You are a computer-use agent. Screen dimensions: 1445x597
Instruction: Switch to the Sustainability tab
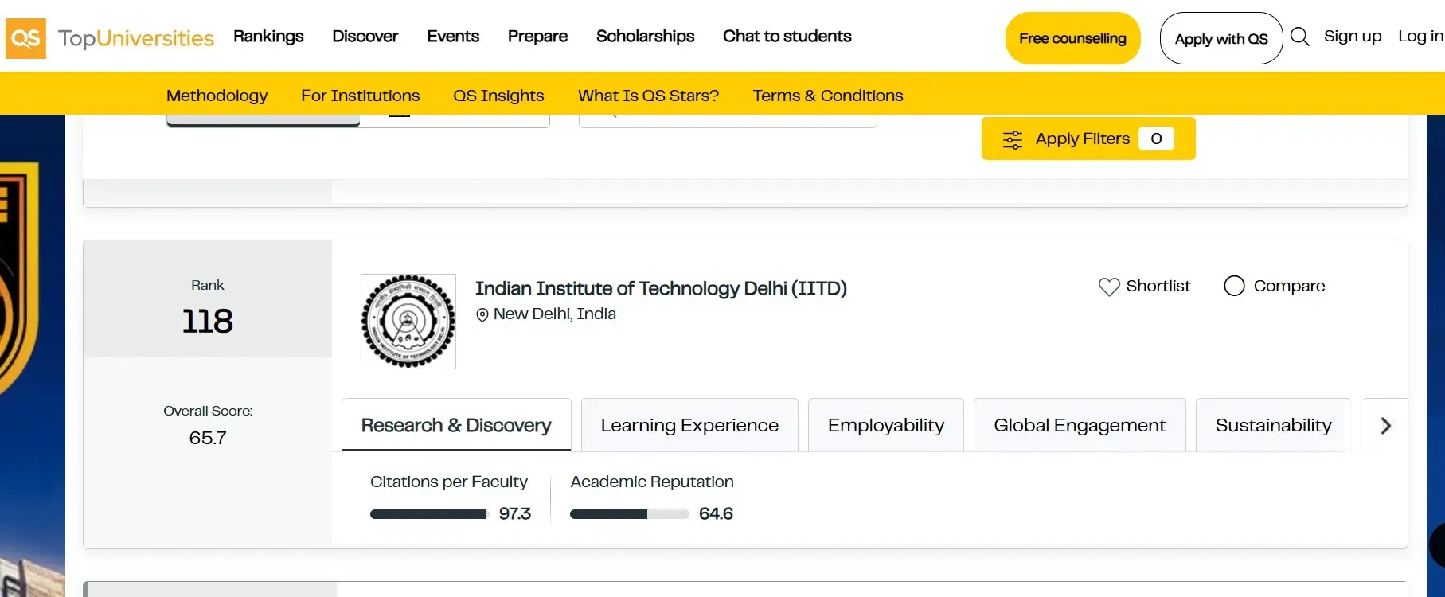[x=1273, y=425]
